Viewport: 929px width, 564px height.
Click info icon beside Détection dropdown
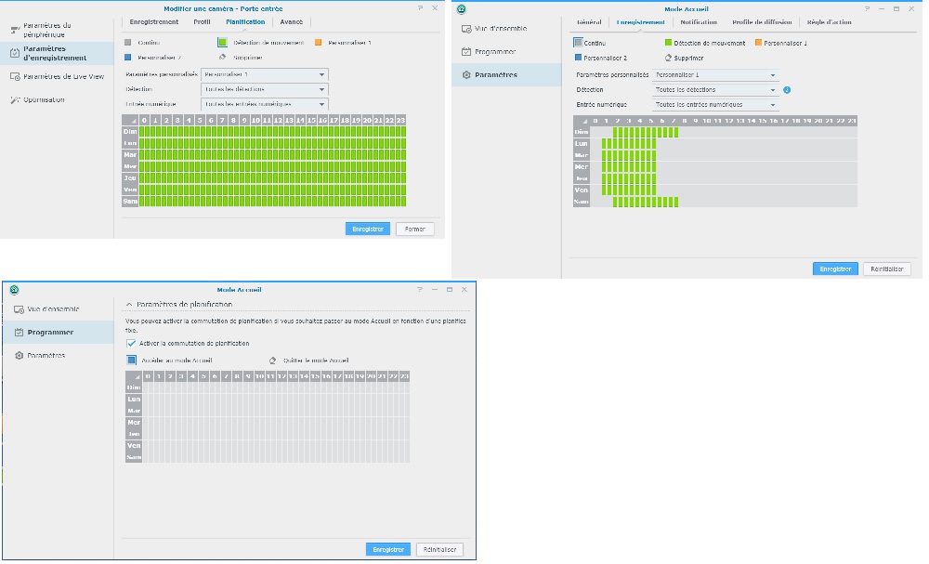point(787,90)
